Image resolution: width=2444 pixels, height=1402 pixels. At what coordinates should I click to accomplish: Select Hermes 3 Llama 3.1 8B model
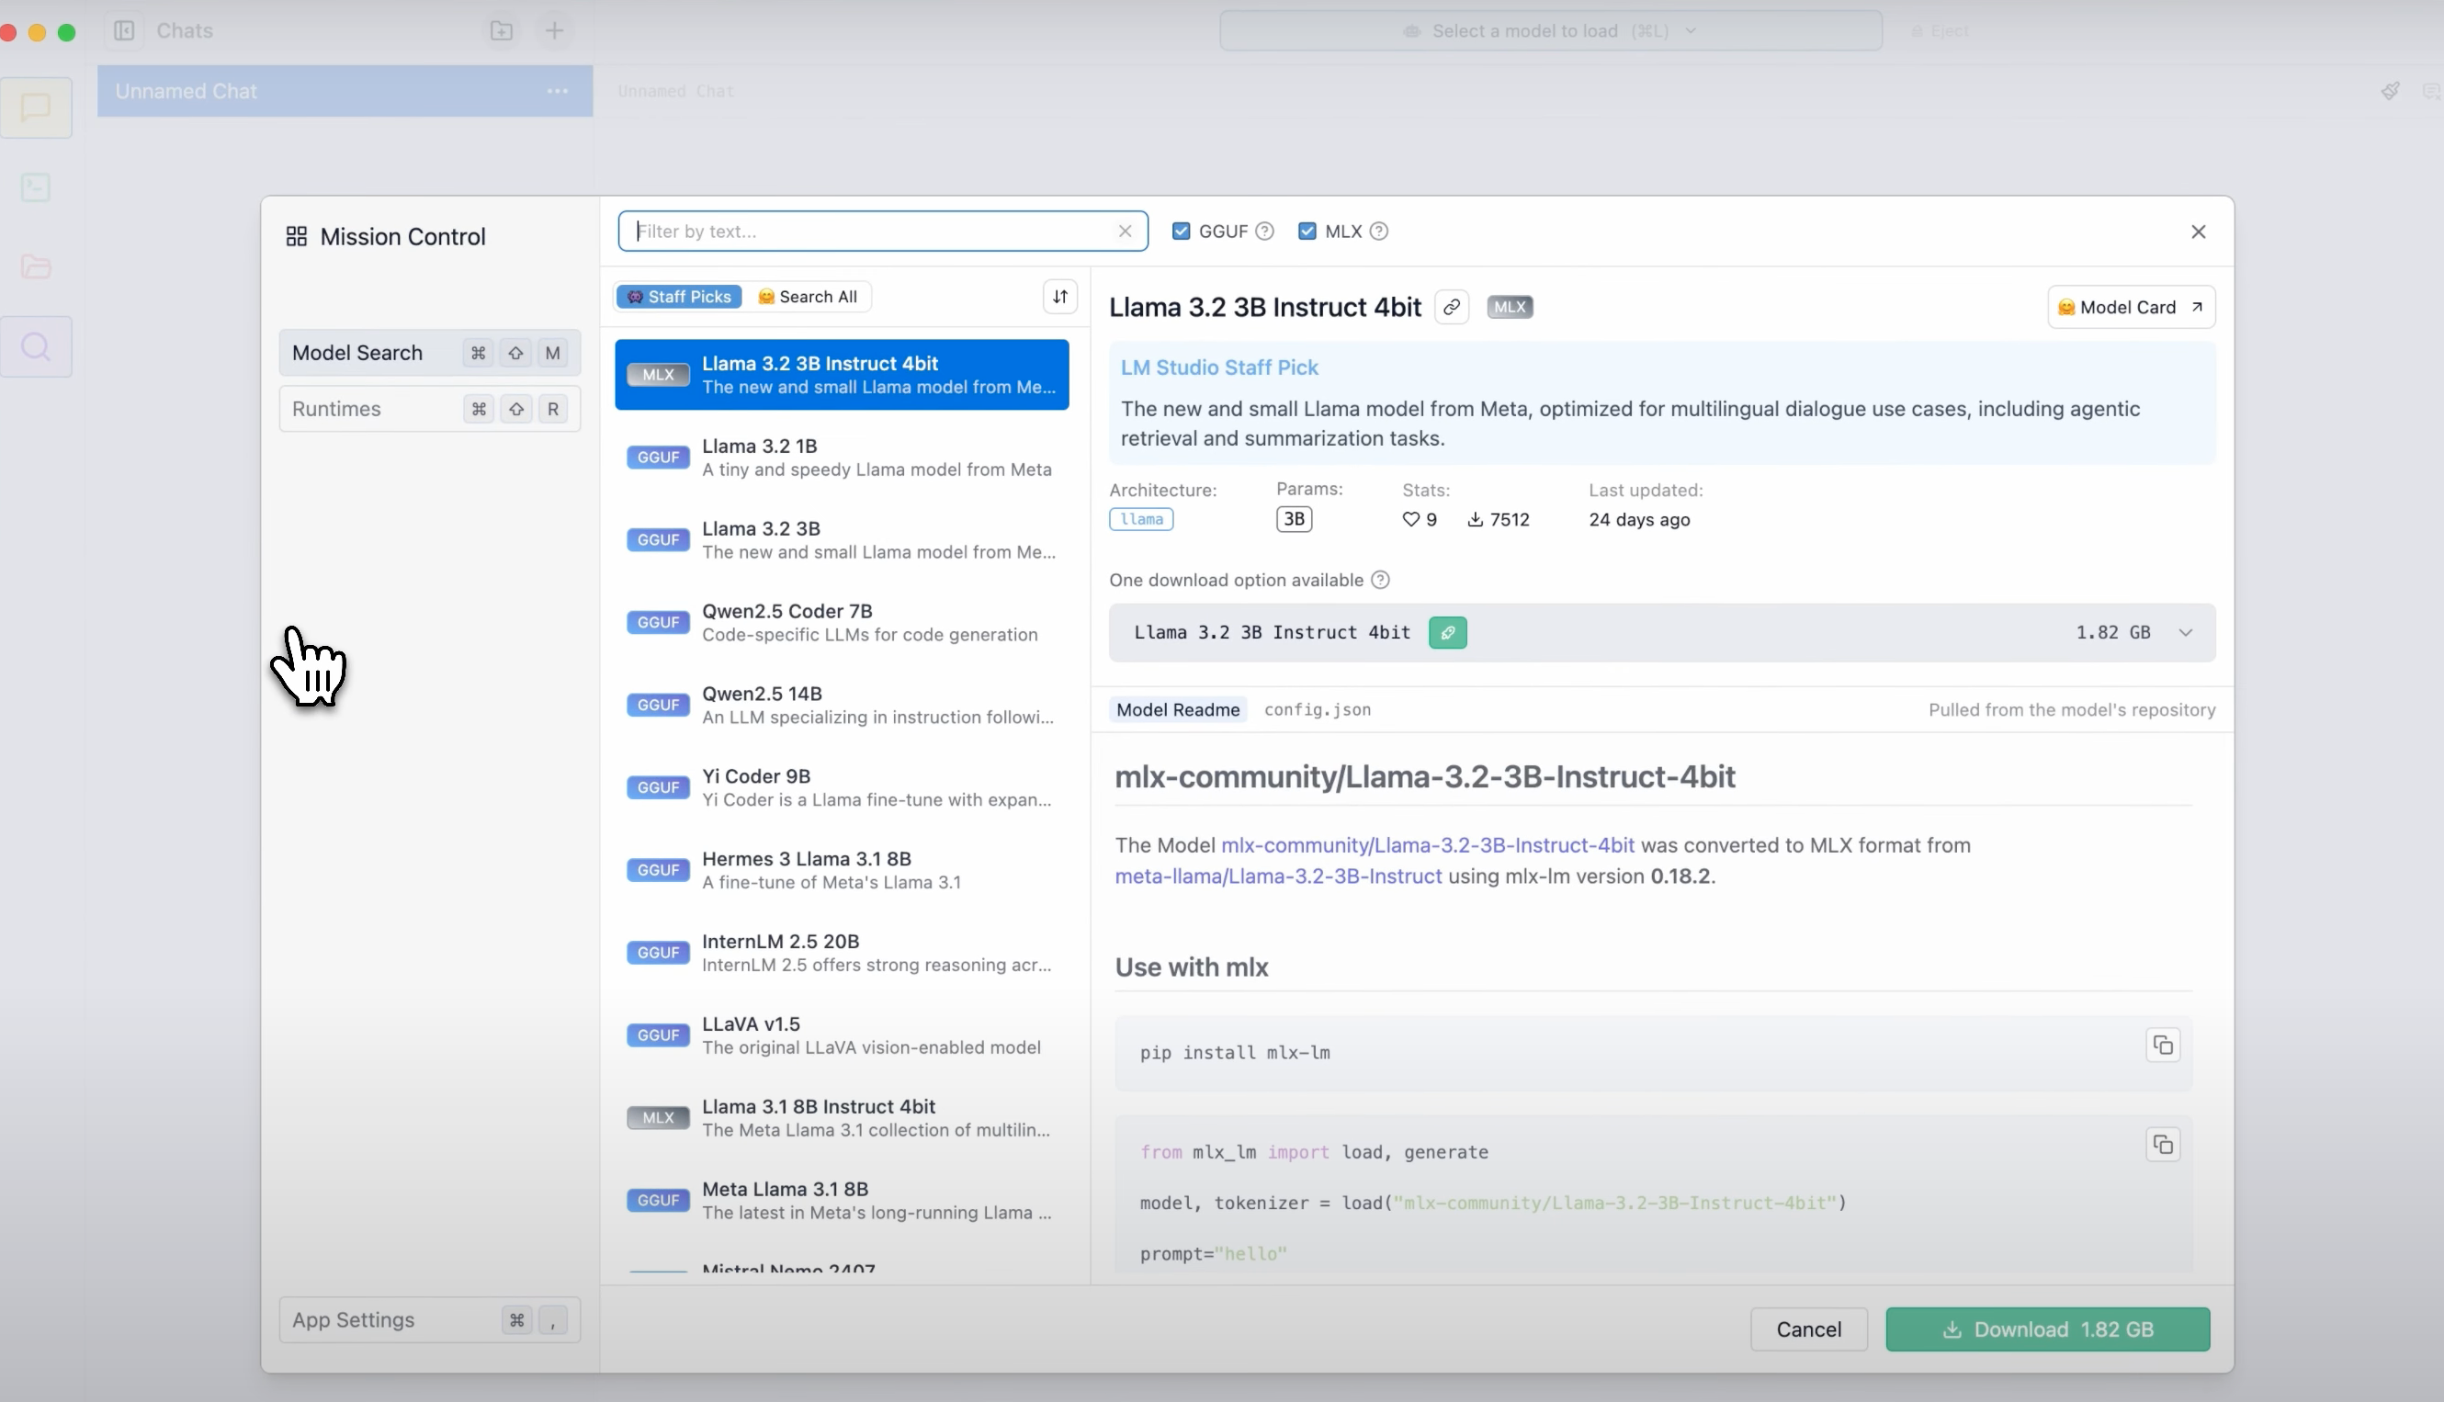842,870
